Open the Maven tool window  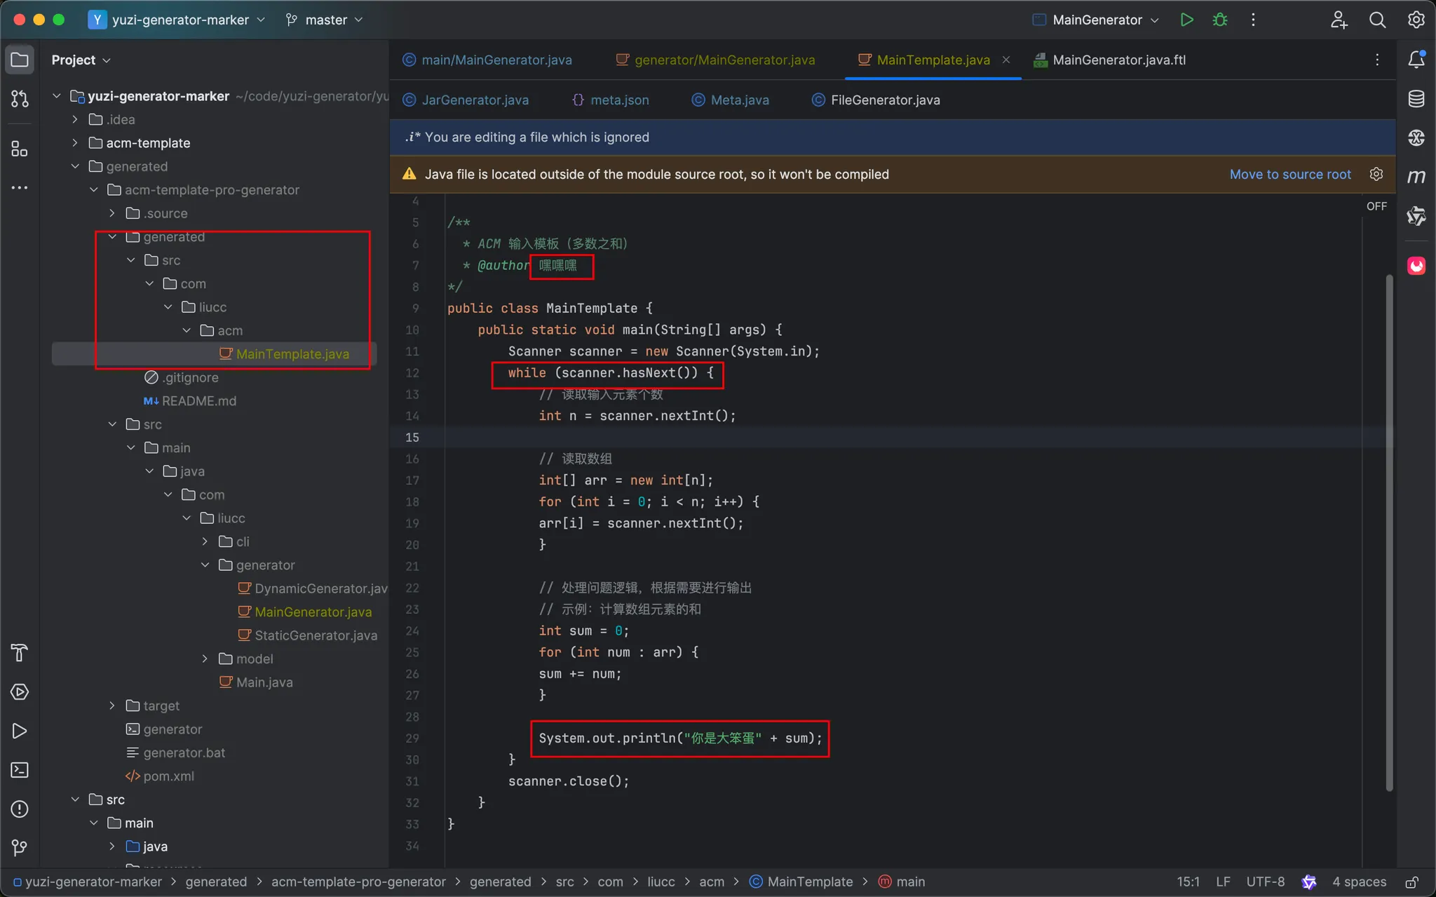[1416, 176]
